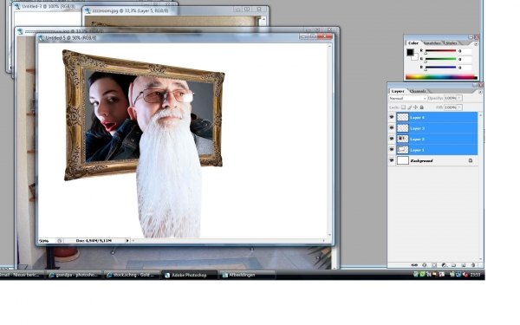Image resolution: width=520 pixels, height=325 pixels.
Task: Create a new layer group folder
Action: tap(453, 265)
